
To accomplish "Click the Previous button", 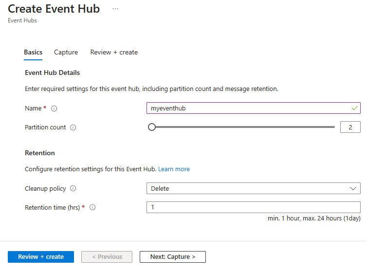I will (107, 257).
